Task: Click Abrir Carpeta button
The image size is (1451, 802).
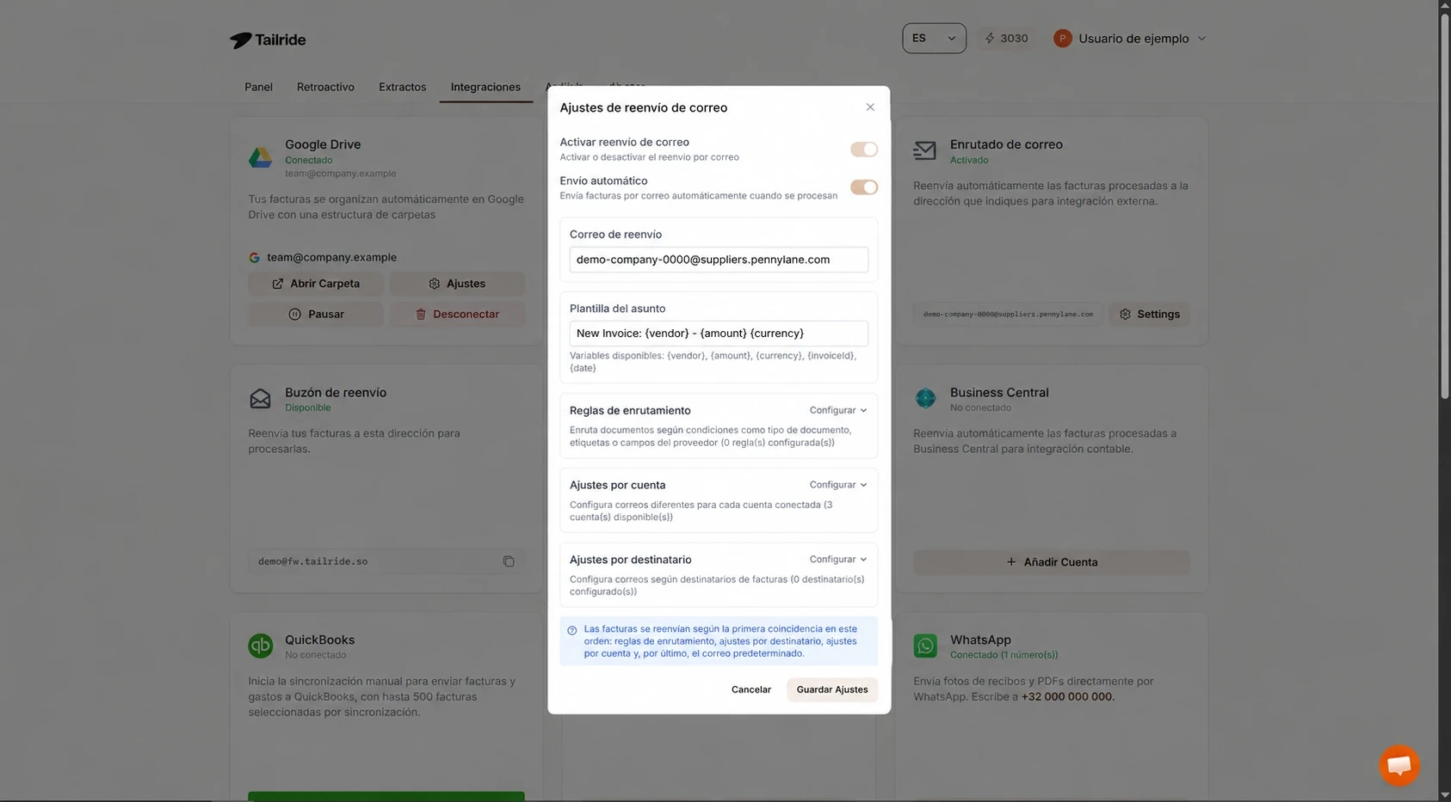Action: [316, 284]
